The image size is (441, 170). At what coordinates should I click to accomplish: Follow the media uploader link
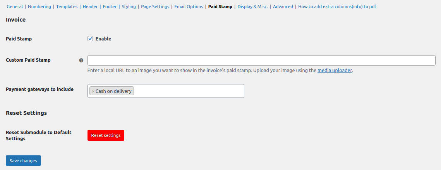[x=335, y=71]
